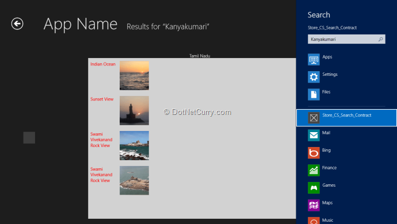Select the Settings gear icon
The height and width of the screenshot is (224, 397).
(314, 77)
